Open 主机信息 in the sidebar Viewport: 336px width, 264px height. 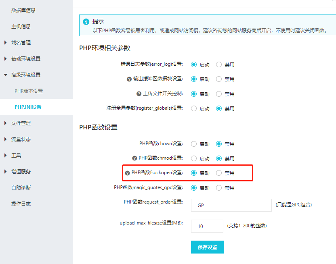tap(21, 26)
